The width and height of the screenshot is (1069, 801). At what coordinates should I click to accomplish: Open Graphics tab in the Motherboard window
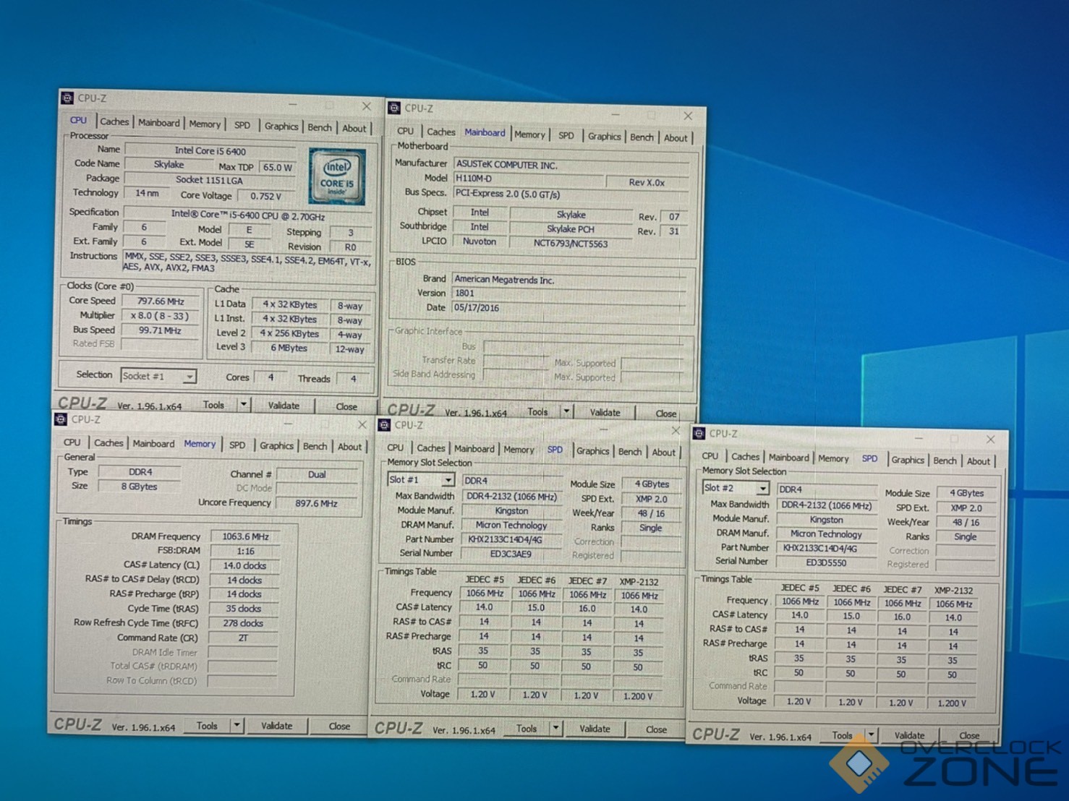click(x=604, y=136)
